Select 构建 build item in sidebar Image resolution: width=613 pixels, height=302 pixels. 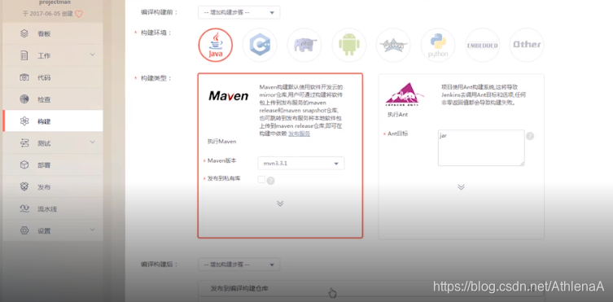pyautogui.click(x=53, y=121)
